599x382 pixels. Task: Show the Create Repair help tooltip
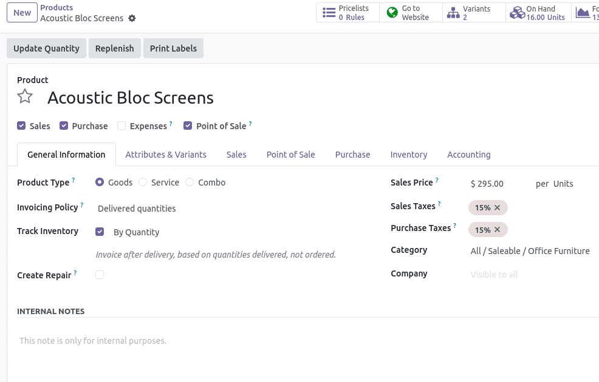[x=75, y=273]
